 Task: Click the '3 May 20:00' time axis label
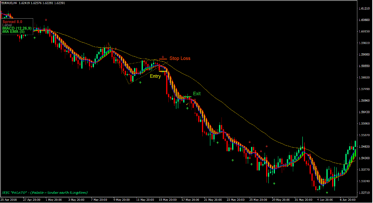(76, 200)
